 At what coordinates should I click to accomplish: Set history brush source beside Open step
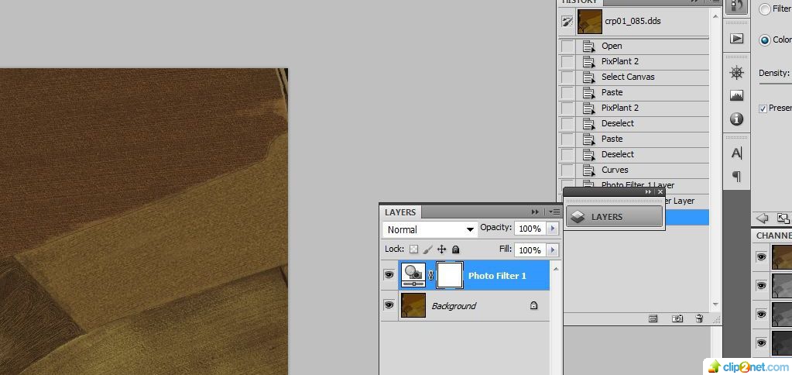(x=567, y=46)
